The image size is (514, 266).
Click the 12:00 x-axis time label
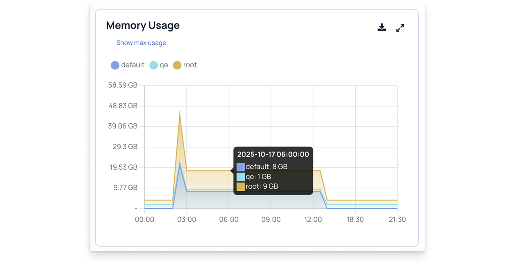point(313,219)
